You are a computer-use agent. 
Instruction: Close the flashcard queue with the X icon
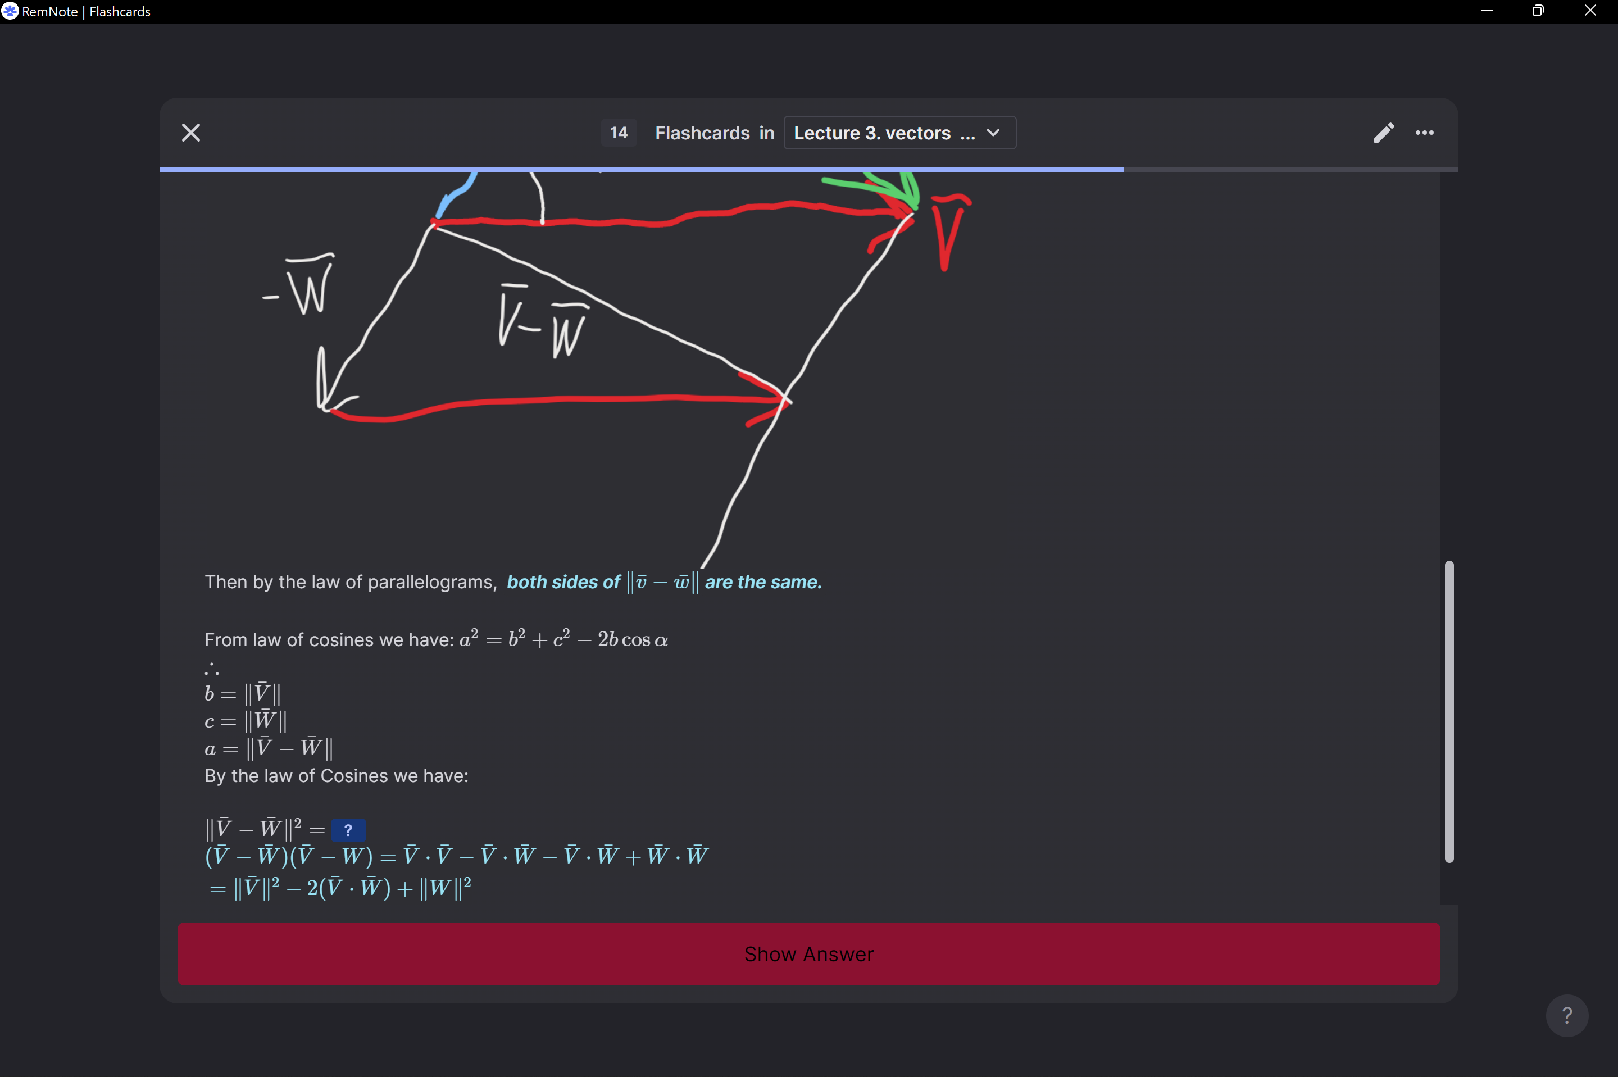(190, 133)
